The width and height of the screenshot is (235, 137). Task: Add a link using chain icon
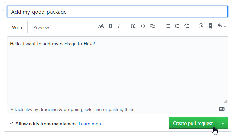[x=153, y=26]
